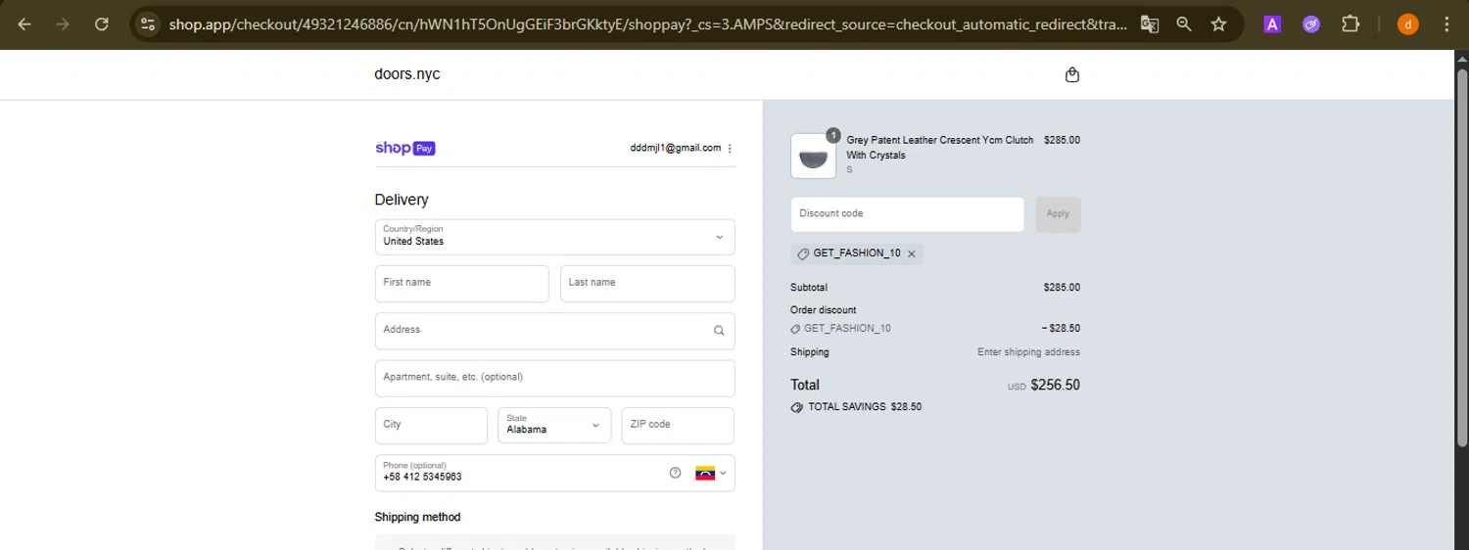Open the doors.nyc store link
This screenshot has height=550, width=1469.
click(407, 74)
